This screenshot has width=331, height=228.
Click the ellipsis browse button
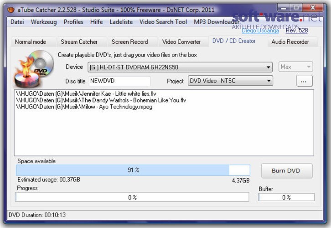304,81
